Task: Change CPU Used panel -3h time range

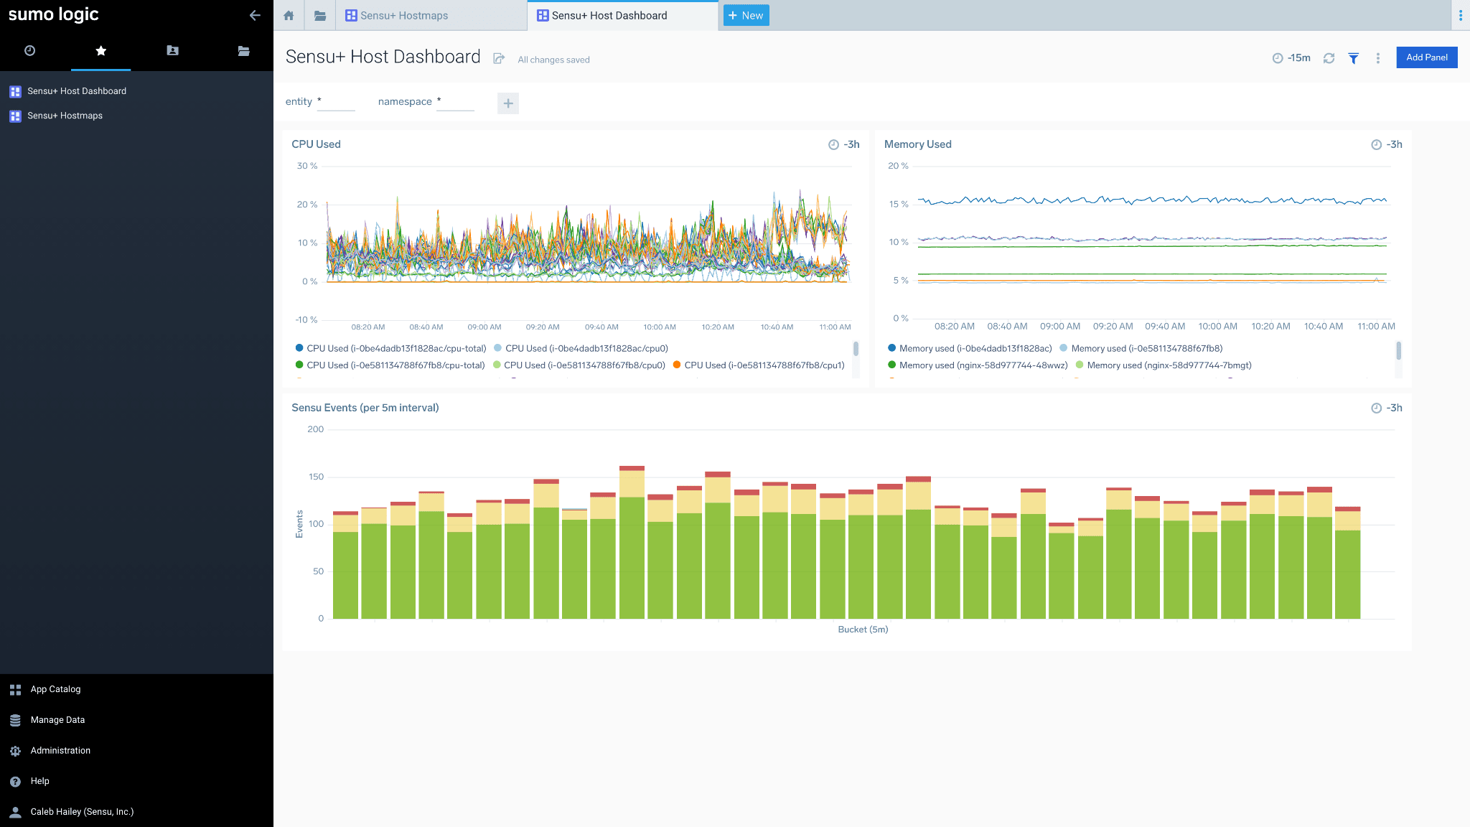Action: 844,144
